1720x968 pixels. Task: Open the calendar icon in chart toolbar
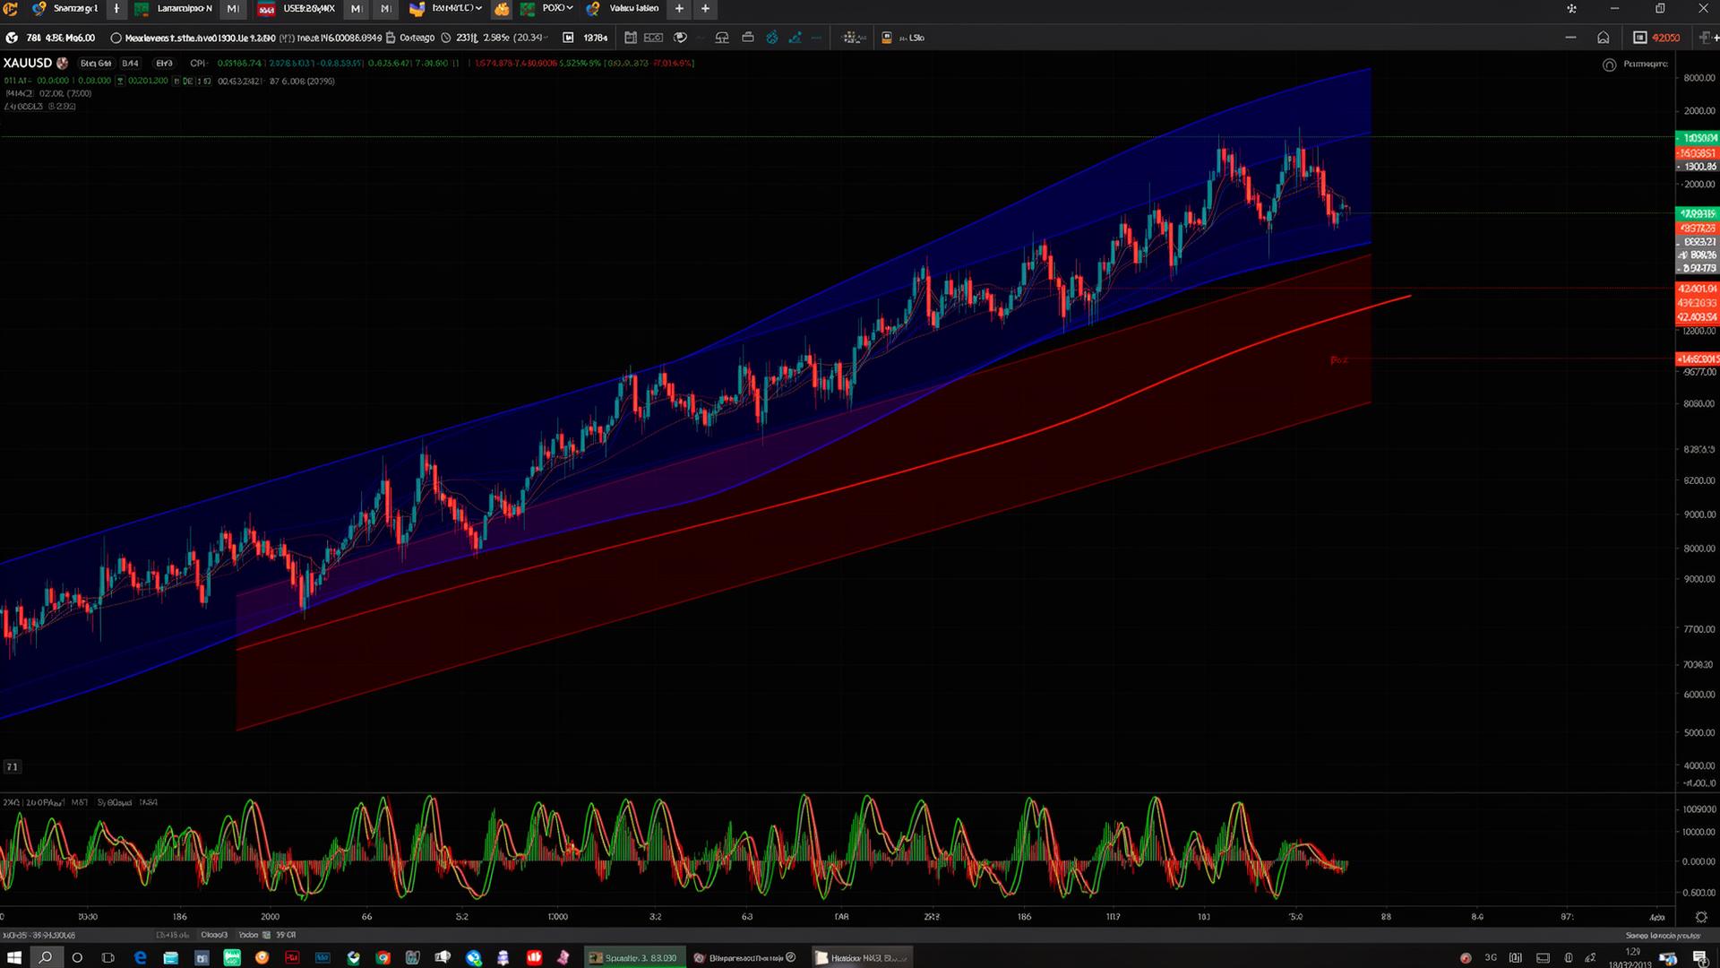631,38
